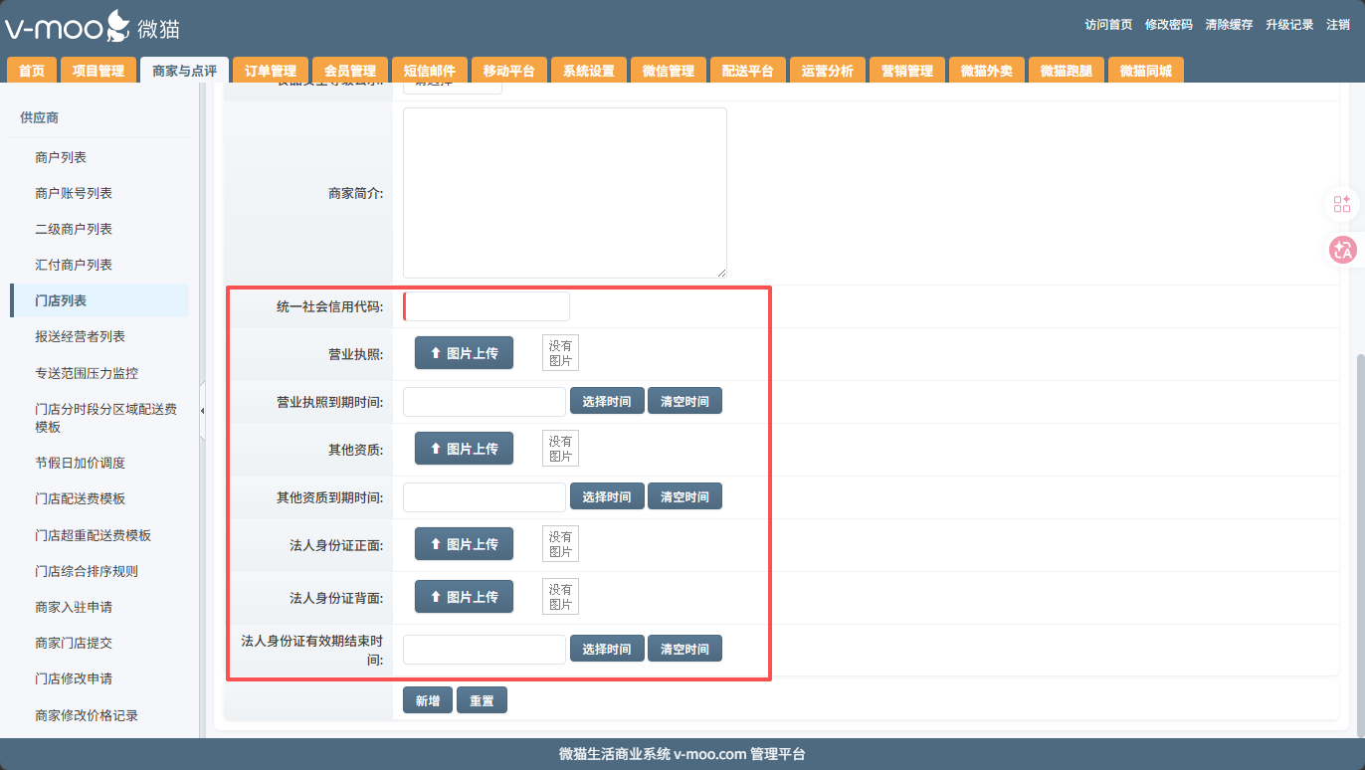Open the 订单管理 tab
1365x770 pixels.
coord(271,71)
